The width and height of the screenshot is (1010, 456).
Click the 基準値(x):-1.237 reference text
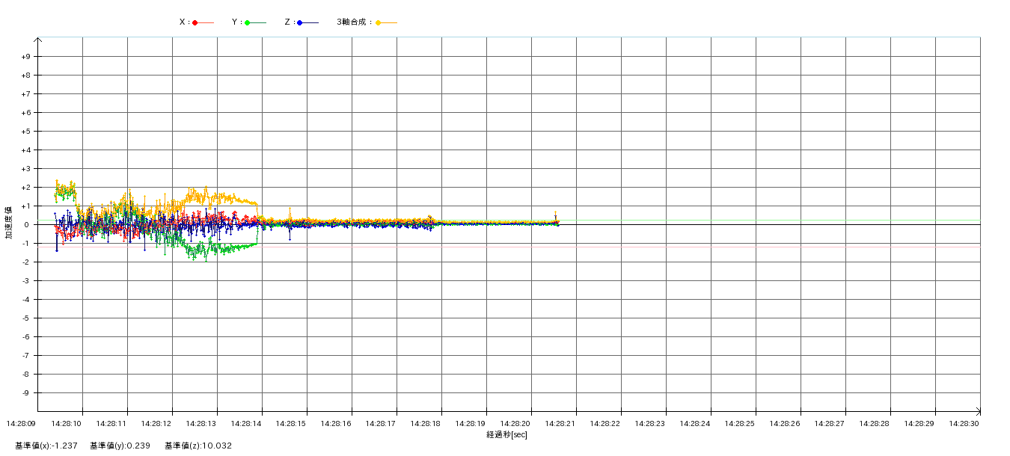(46, 446)
